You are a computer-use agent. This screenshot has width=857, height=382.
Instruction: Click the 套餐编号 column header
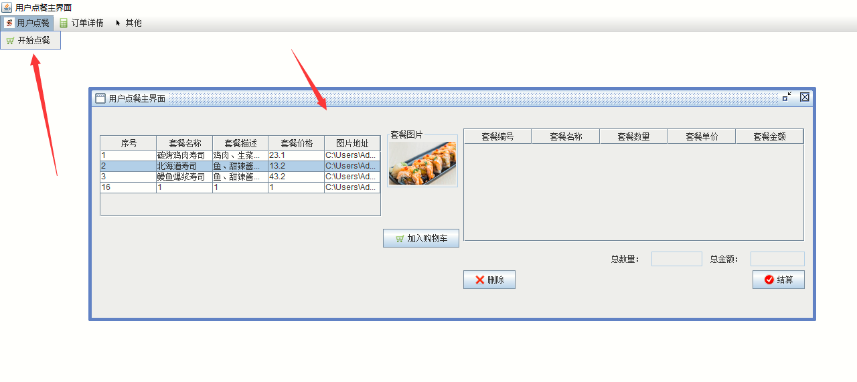click(497, 136)
